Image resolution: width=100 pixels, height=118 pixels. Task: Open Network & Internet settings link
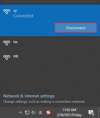coord(29,96)
